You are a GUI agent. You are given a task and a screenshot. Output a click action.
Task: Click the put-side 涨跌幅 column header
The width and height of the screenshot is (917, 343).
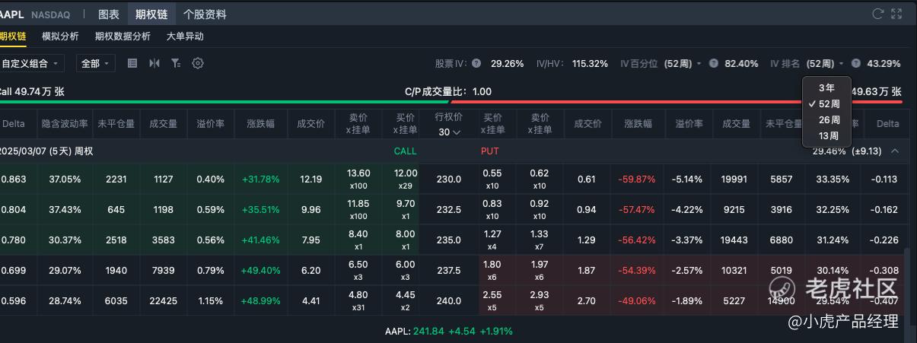pyautogui.click(x=638, y=123)
